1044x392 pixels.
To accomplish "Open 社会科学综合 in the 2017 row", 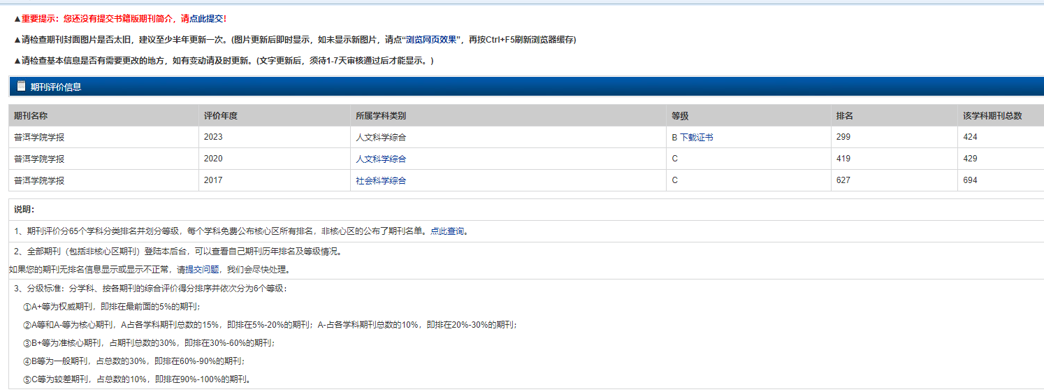I will click(381, 181).
